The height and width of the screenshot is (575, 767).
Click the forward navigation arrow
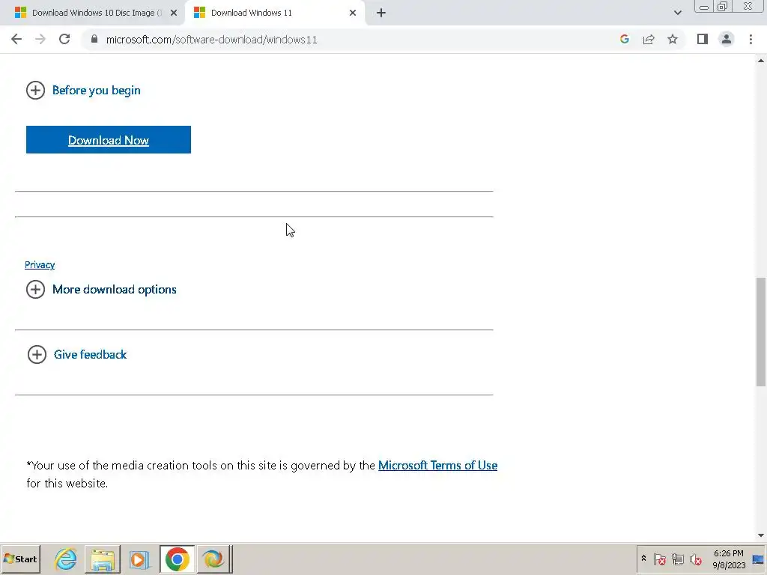coord(40,39)
